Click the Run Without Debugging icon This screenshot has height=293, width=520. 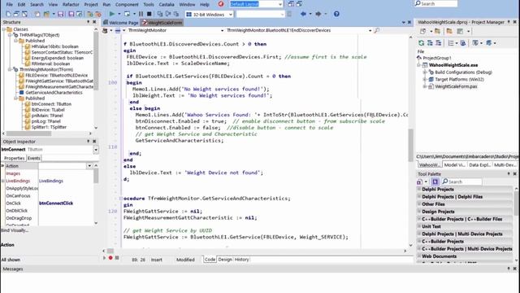[x=127, y=14]
